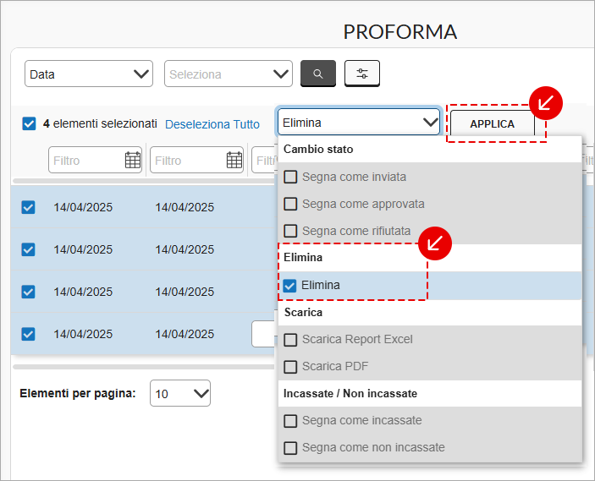The image size is (595, 481).
Task: Click the 'Elementi per pagina:' label
Action: [x=77, y=393]
